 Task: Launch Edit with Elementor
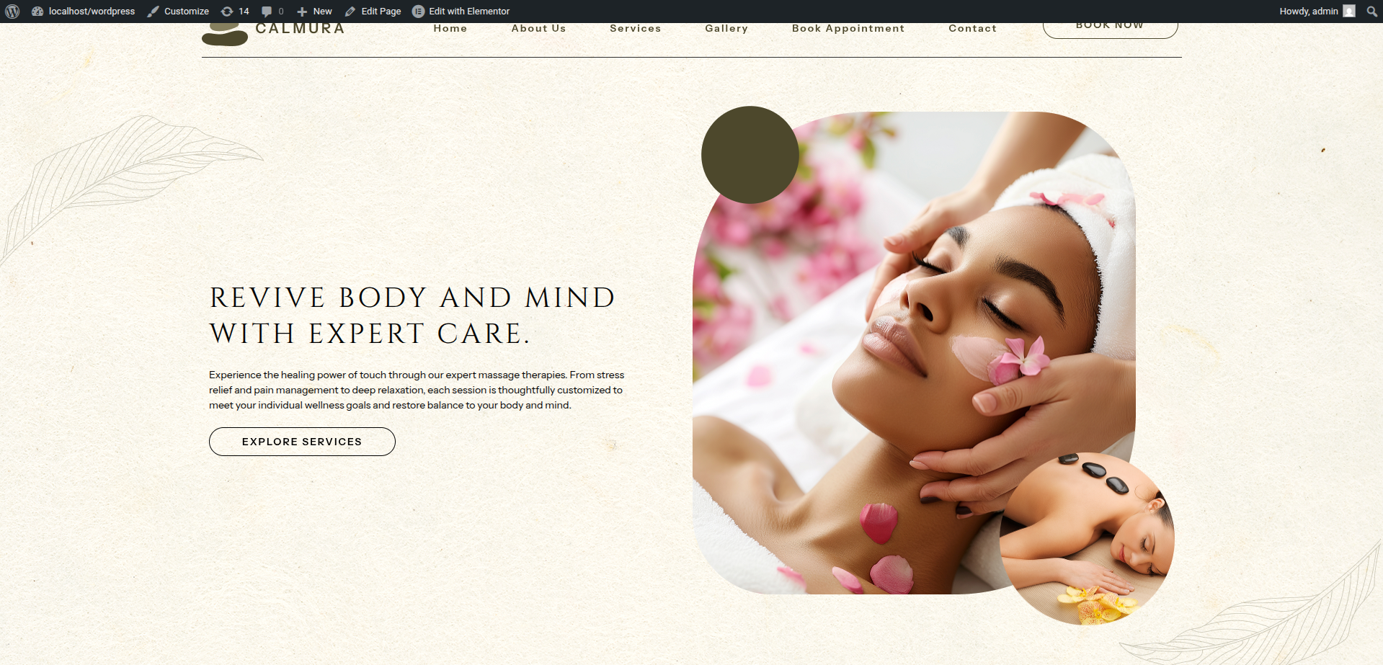pos(461,12)
